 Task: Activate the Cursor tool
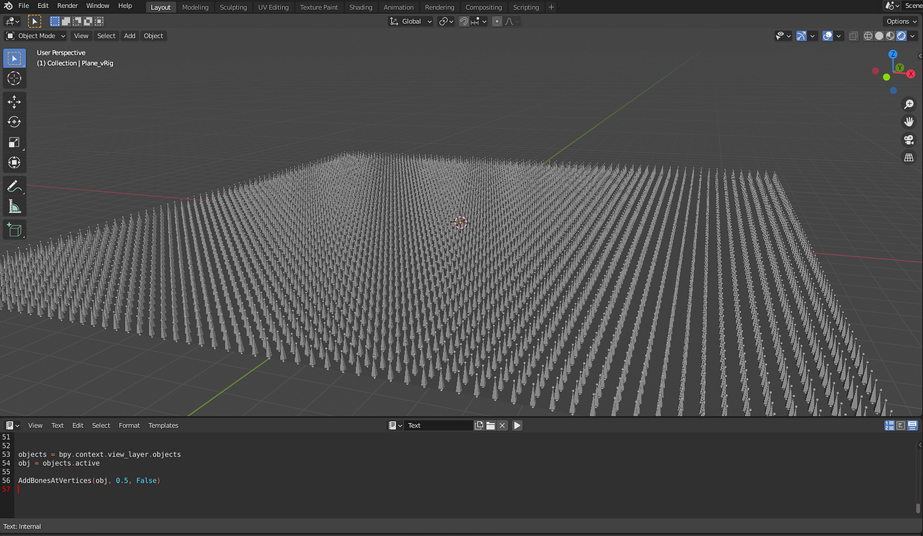pos(14,78)
